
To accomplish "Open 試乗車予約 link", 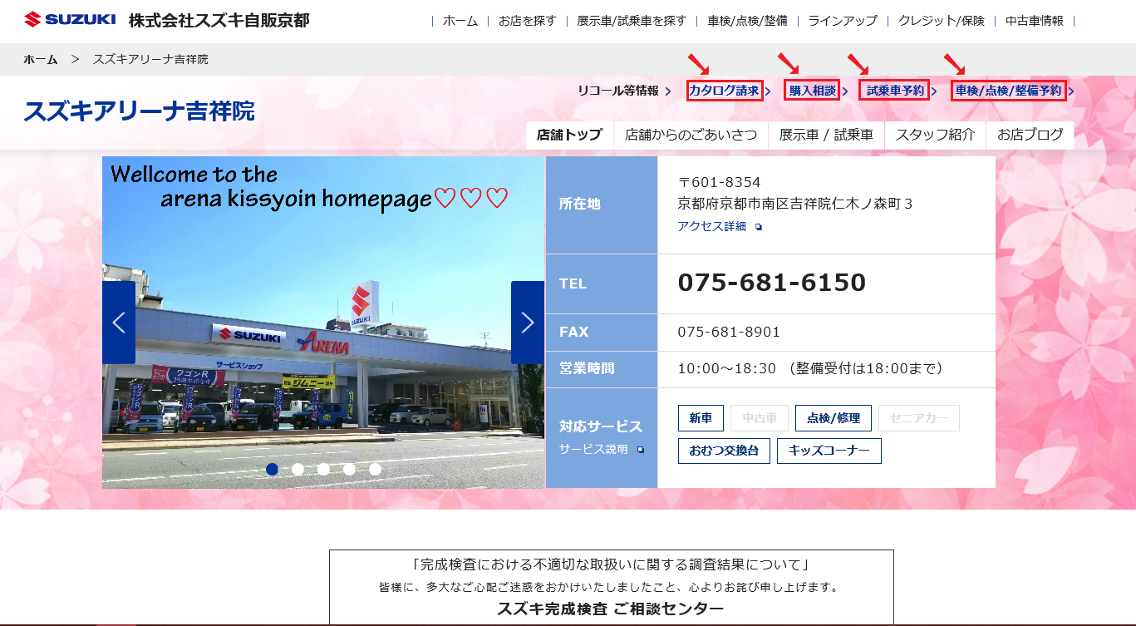I will (894, 91).
